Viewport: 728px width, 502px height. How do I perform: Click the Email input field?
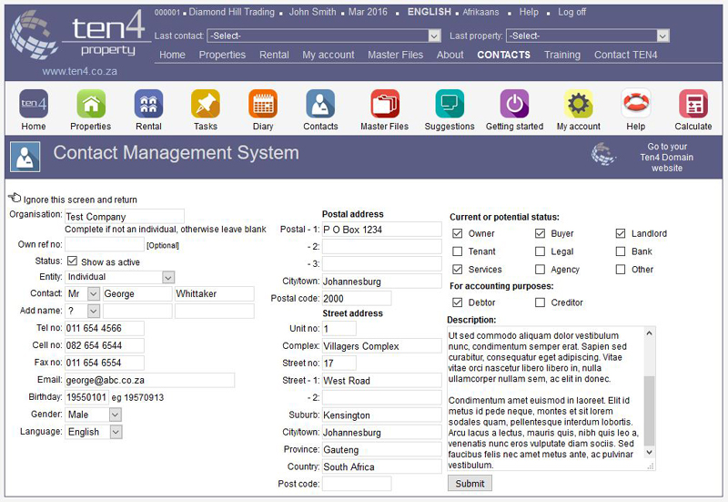[149, 380]
